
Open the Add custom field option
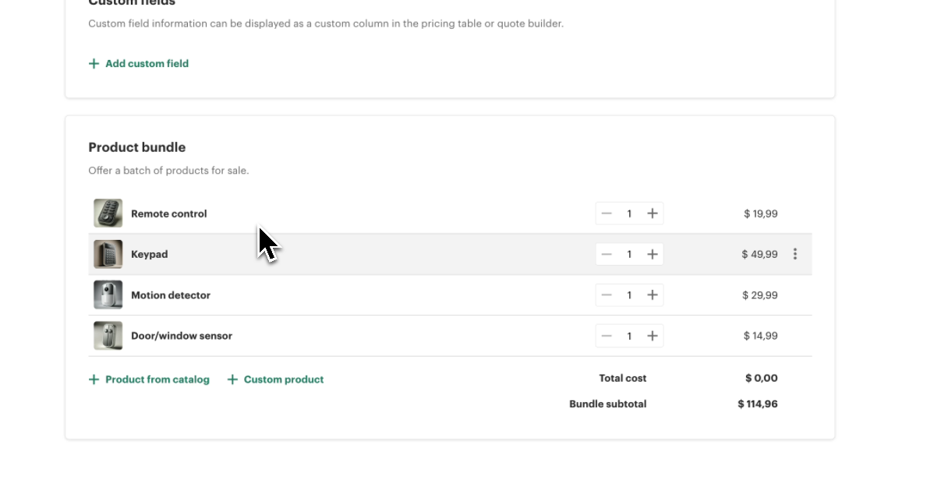(147, 63)
